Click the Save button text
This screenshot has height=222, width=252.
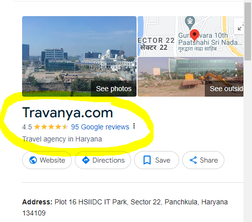(163, 160)
